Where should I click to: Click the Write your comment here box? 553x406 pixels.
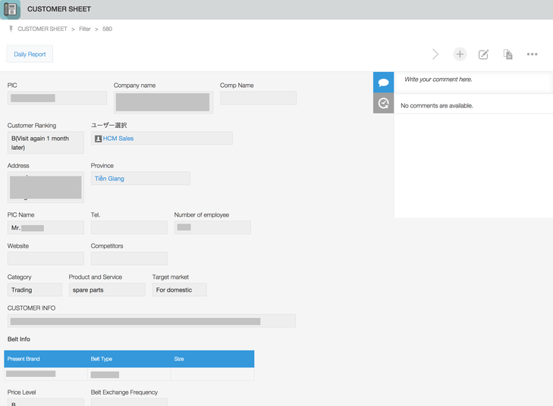click(473, 80)
